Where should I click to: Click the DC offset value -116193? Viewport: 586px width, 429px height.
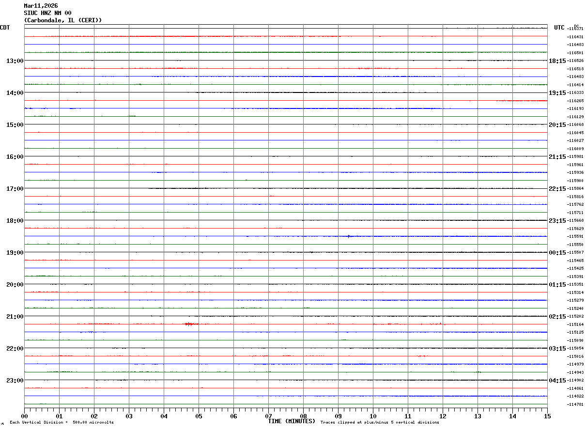(x=575, y=108)
